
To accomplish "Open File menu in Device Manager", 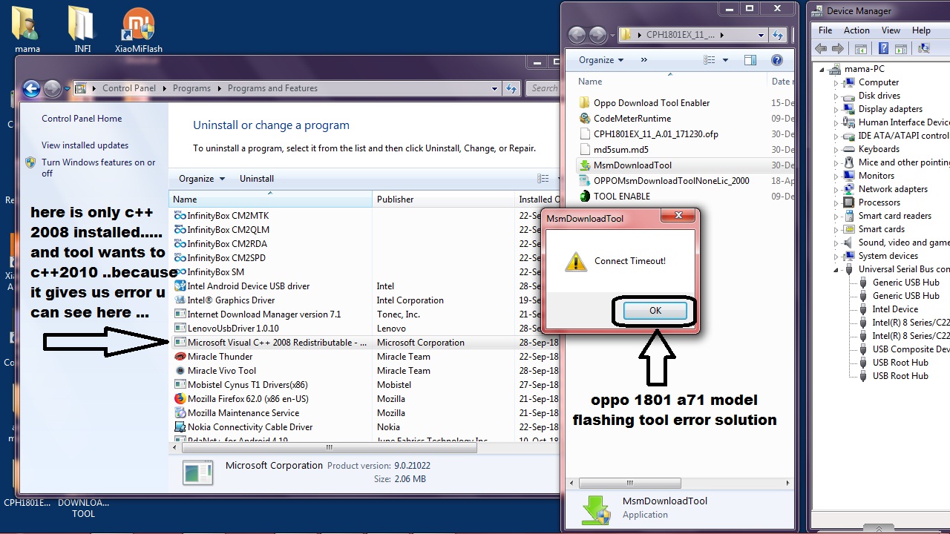I will (x=825, y=30).
